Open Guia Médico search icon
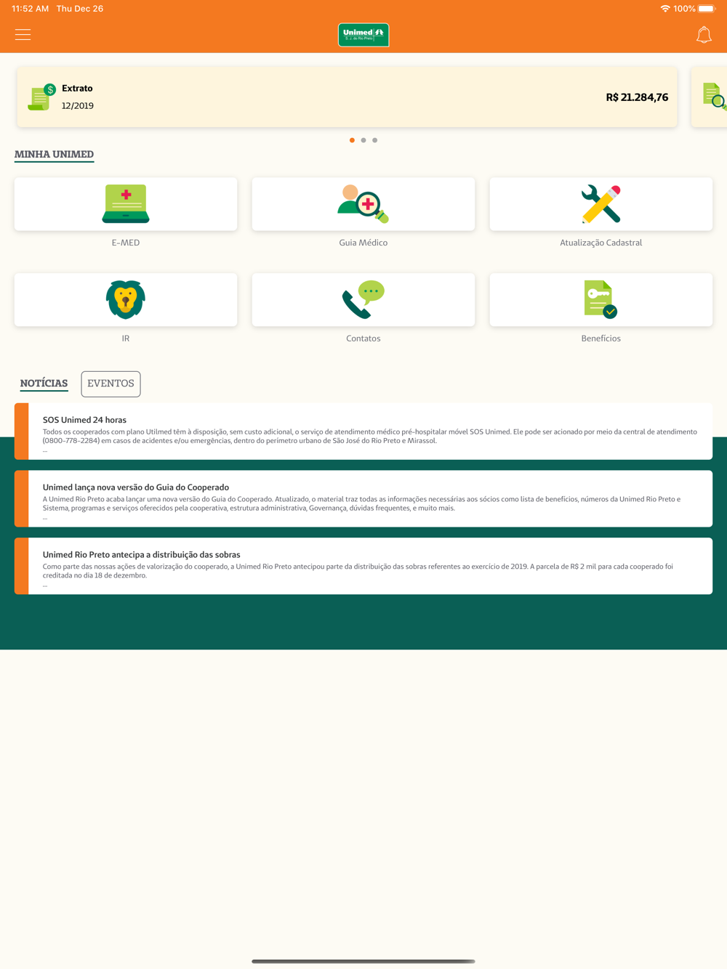727x969 pixels. [x=363, y=204]
